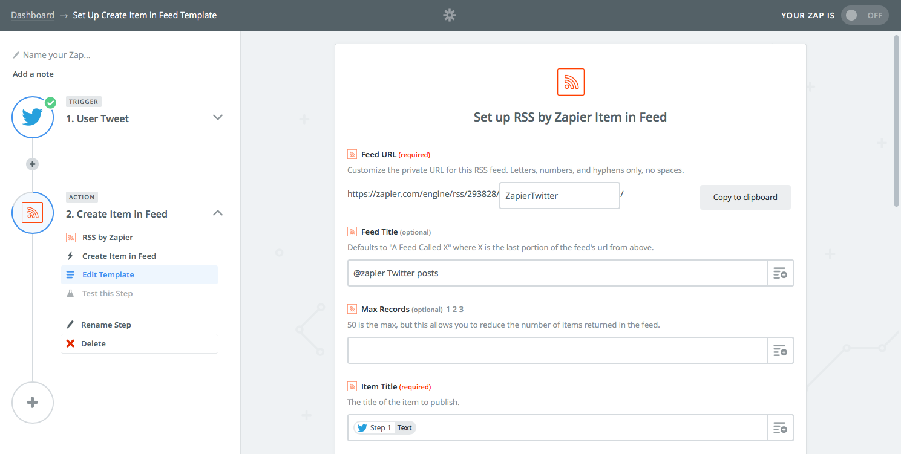901x454 pixels.
Task: Collapse the Create Item in Feed step
Action: pyautogui.click(x=218, y=213)
